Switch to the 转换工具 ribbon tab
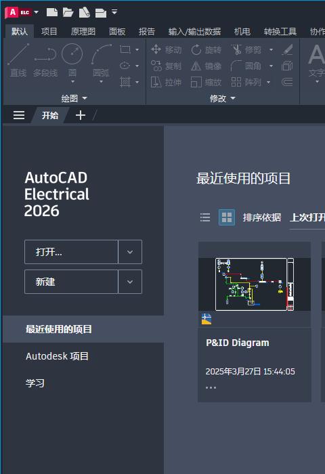 pyautogui.click(x=280, y=31)
